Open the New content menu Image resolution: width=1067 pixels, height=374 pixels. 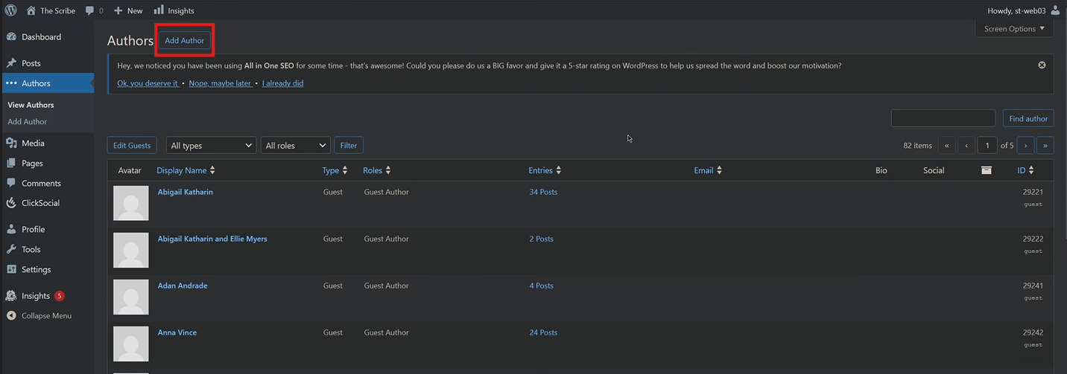click(128, 10)
